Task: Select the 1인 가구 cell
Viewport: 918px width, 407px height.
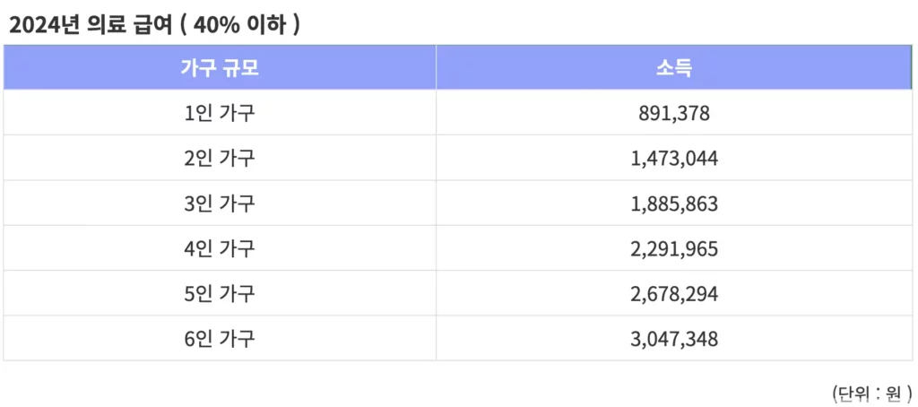Action: [220, 112]
